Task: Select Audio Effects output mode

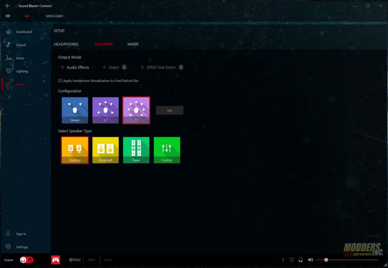Action: pyautogui.click(x=75, y=67)
